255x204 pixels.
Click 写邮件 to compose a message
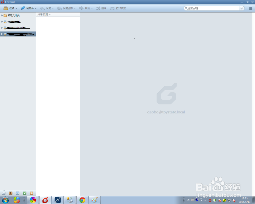[x=28, y=8]
